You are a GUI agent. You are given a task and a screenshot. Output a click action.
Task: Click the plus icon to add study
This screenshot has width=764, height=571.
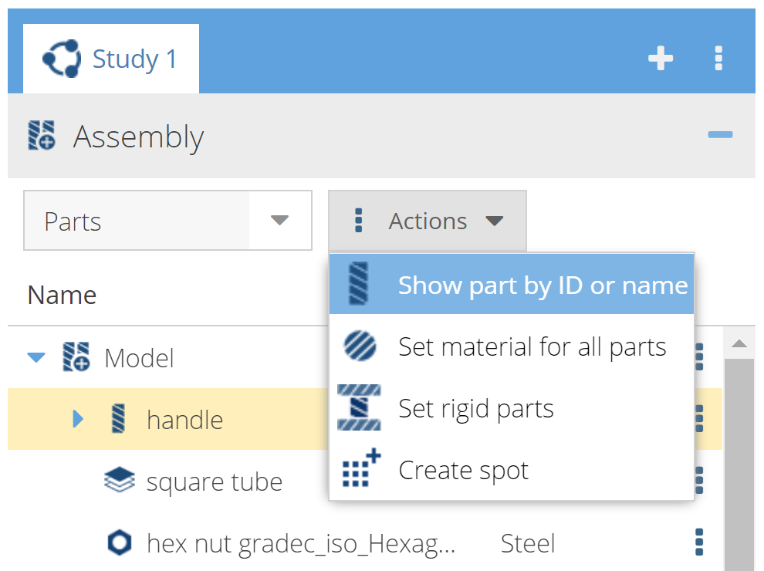[x=661, y=59]
